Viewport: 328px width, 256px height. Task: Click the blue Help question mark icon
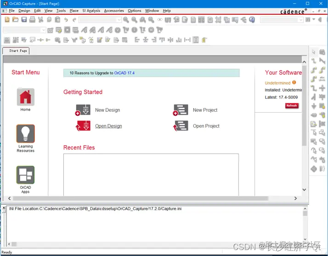click(252, 20)
